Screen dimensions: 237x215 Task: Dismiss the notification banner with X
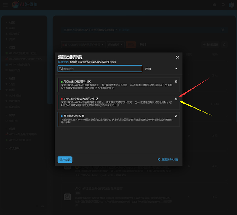tap(222, 30)
